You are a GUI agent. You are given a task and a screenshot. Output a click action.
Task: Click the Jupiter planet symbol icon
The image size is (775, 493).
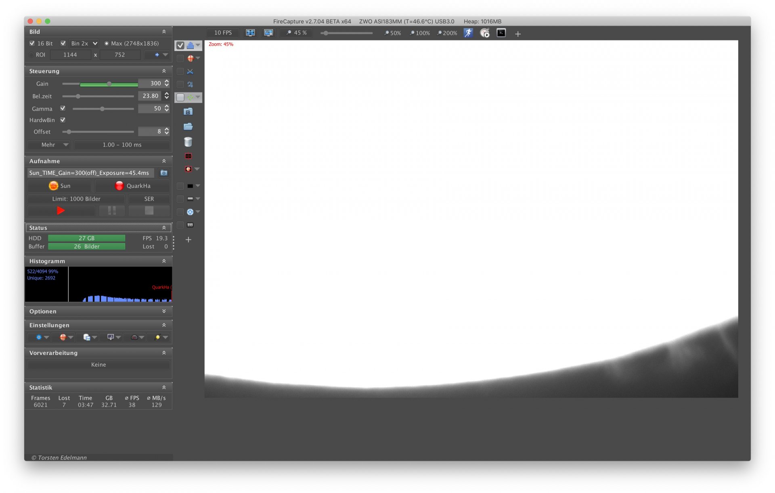[x=190, y=84]
